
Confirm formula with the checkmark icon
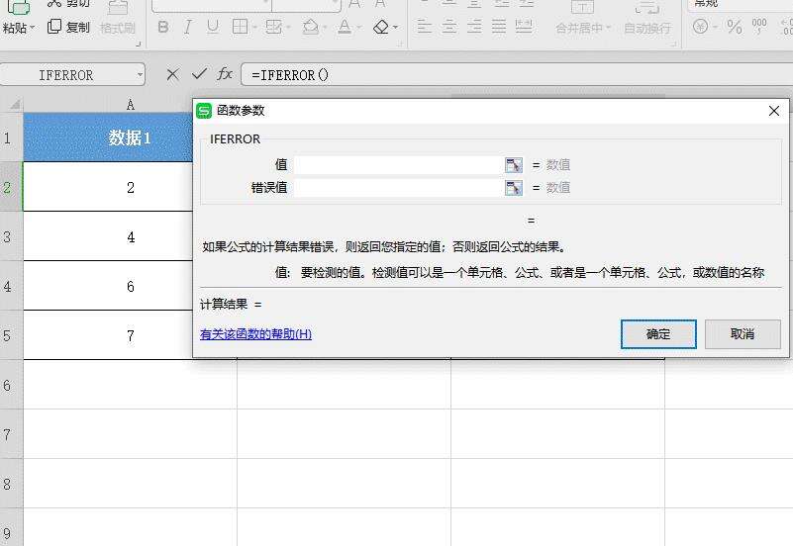coord(199,75)
